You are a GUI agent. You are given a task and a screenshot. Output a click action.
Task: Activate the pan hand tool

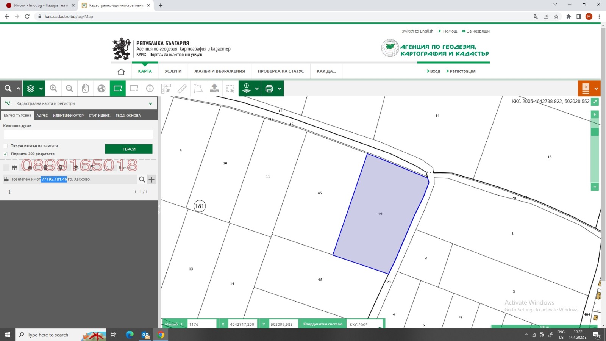pos(85,88)
